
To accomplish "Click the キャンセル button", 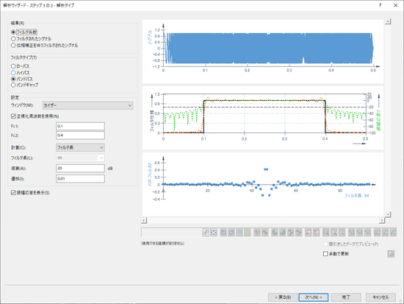I will coord(380,297).
